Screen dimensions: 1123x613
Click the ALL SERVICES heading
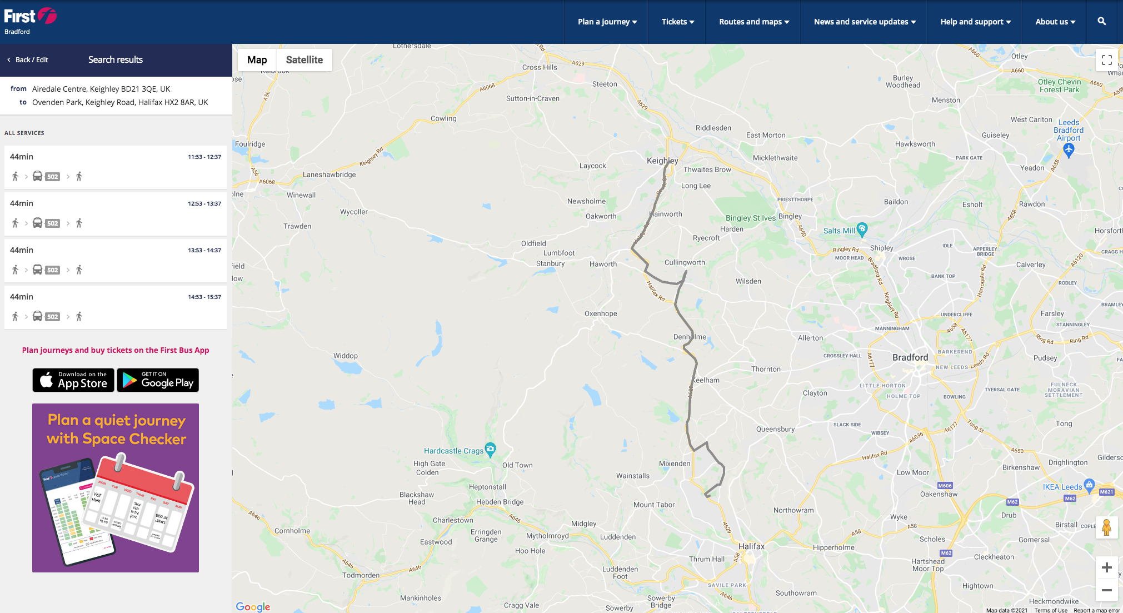[x=24, y=133]
